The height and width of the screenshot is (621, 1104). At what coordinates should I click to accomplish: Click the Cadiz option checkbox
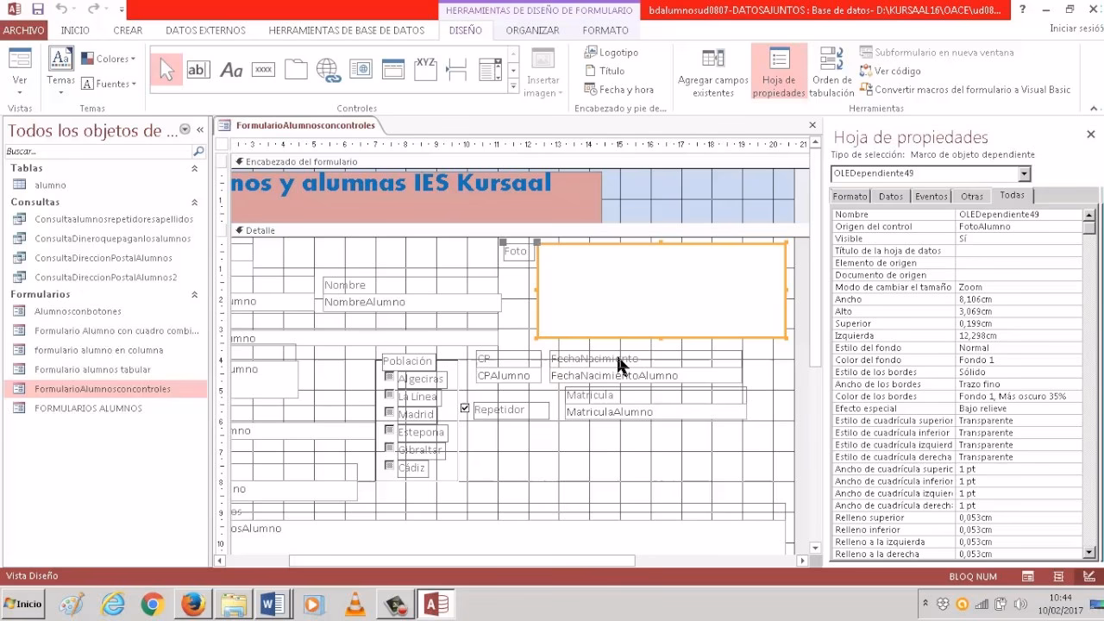point(390,466)
